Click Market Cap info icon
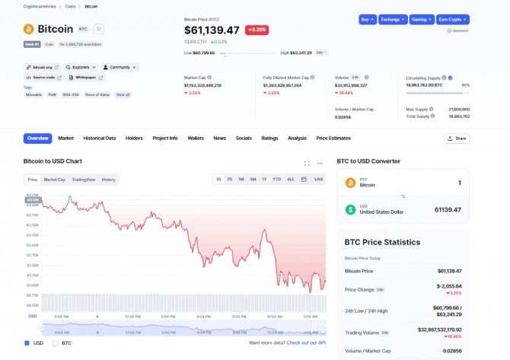510x360 pixels. coord(209,78)
